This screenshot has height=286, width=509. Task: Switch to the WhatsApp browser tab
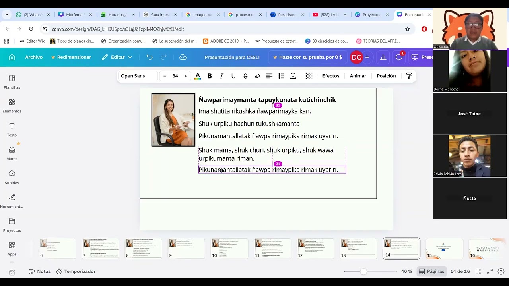33,15
